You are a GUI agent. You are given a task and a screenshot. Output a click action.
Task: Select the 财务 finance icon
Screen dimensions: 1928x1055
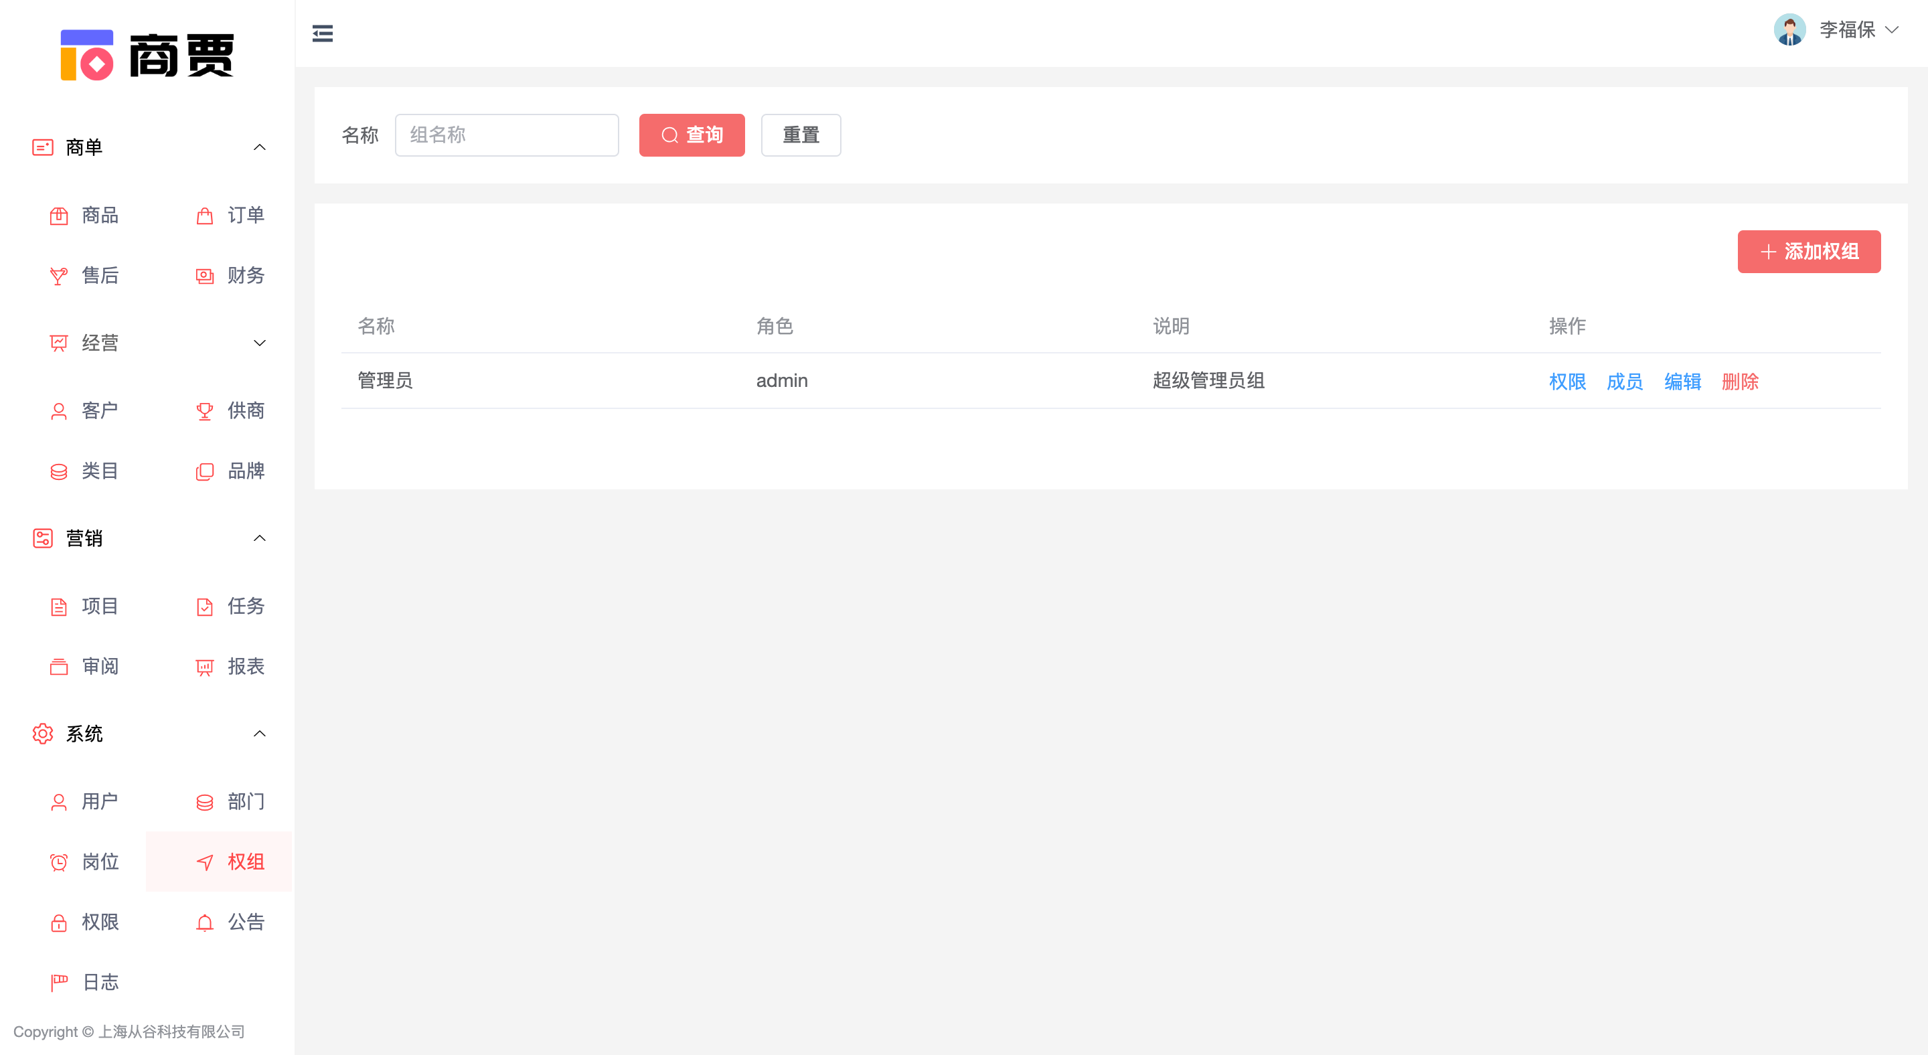[x=204, y=276]
